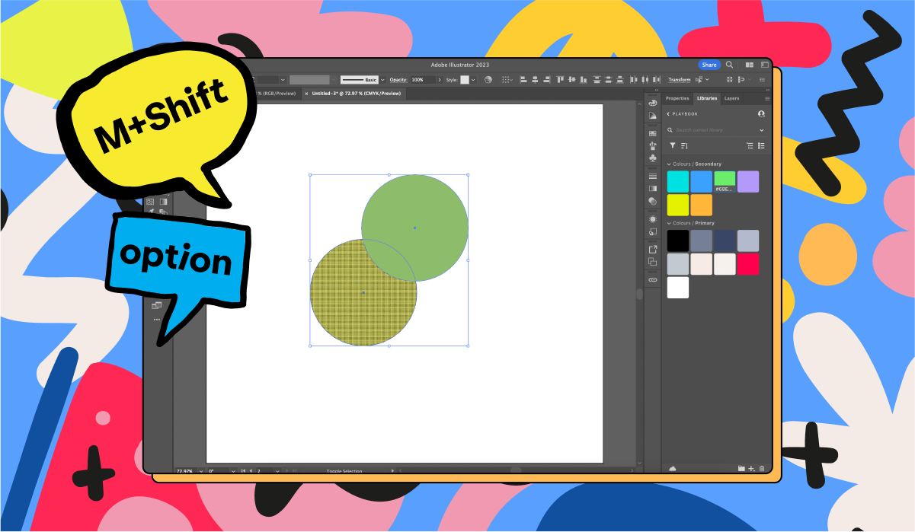Open the Basic brush definition dropdown
Viewport: 915px width, 532px height.
[x=383, y=79]
